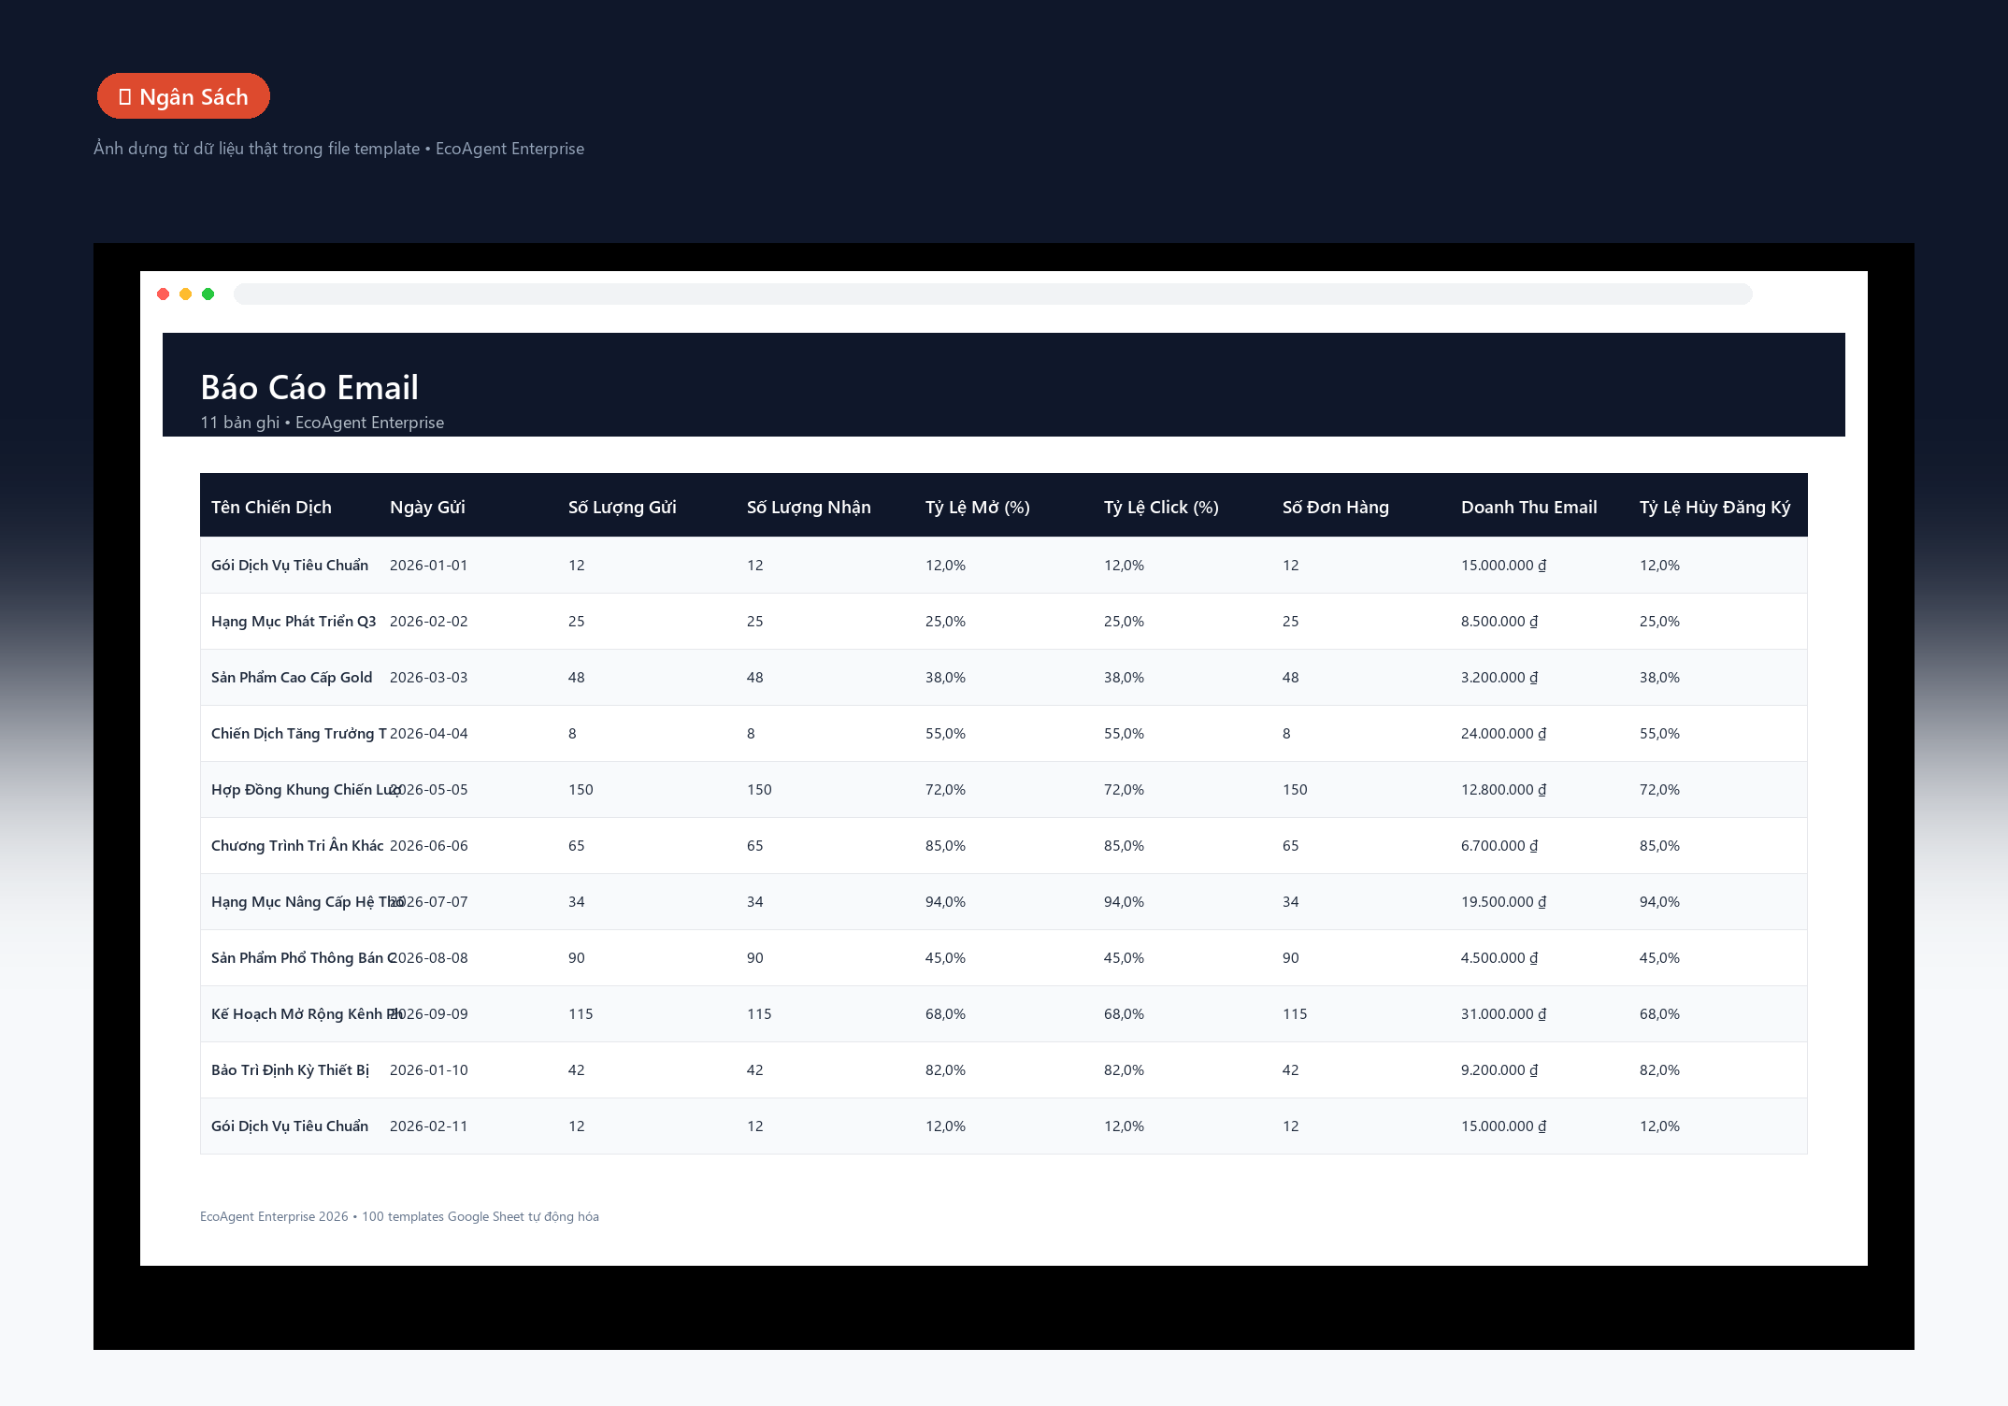
Task: Click the 6.700.000 ₫ revenue cell
Action: (x=1499, y=846)
